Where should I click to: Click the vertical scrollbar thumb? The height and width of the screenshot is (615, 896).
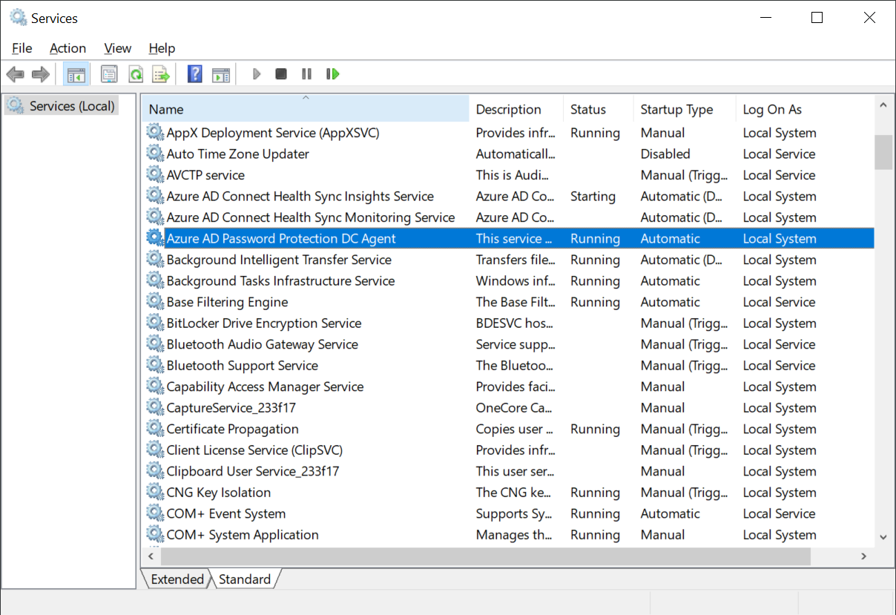click(x=883, y=152)
